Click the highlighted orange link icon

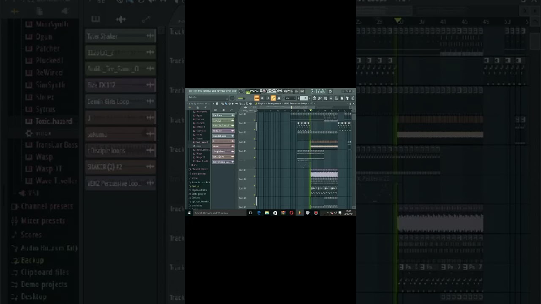pos(273,98)
